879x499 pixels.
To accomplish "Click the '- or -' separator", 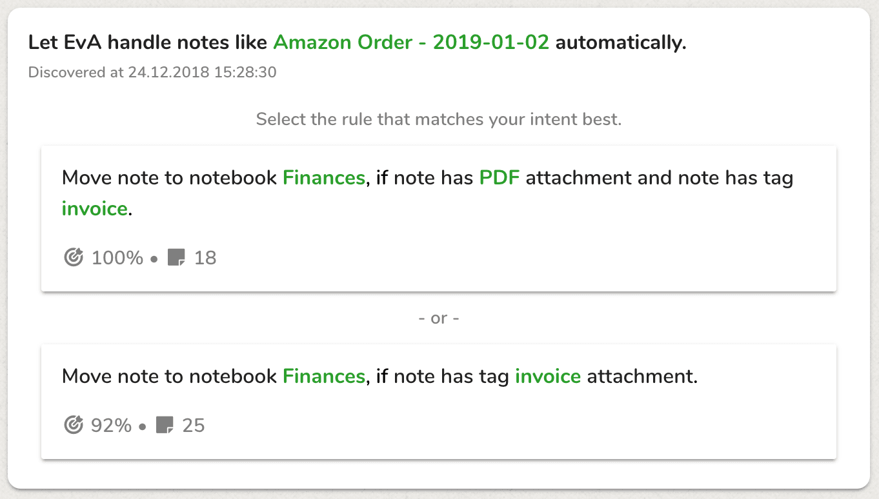I will (439, 318).
